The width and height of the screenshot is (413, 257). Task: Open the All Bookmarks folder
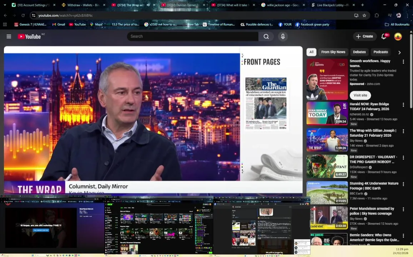pos(397,25)
